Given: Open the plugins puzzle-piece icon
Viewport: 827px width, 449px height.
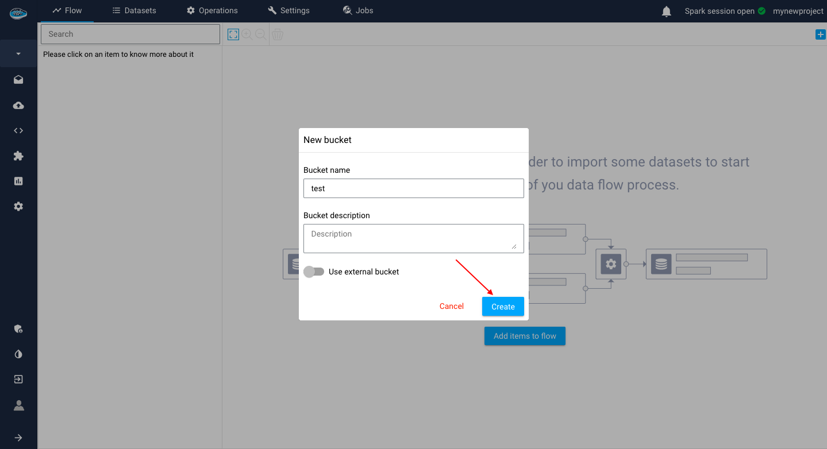Looking at the screenshot, I should tap(18, 156).
